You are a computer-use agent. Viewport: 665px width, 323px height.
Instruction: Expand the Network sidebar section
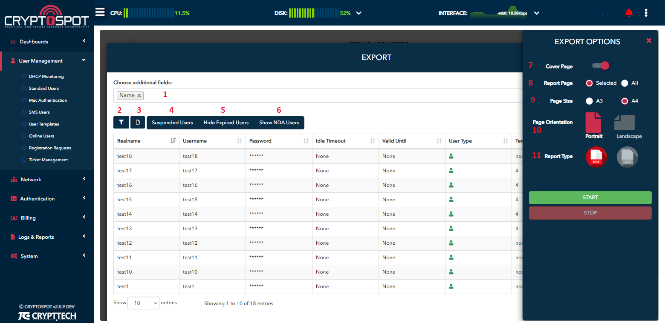[x=47, y=180]
